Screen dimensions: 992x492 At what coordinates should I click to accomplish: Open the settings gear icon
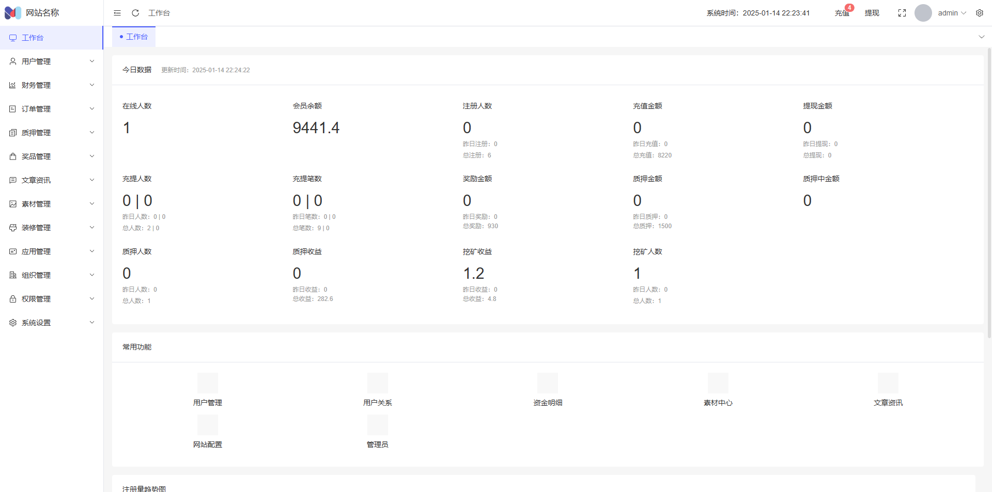click(979, 13)
